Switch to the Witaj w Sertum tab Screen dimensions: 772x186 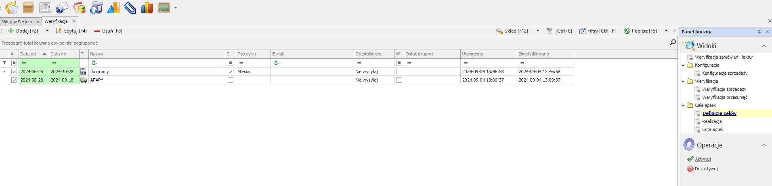17,22
